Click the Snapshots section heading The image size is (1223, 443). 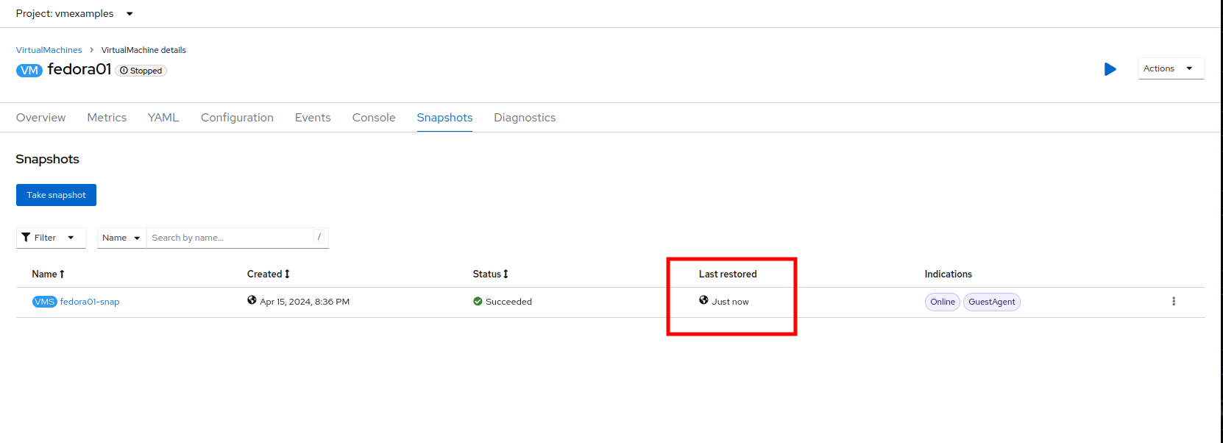tap(48, 159)
